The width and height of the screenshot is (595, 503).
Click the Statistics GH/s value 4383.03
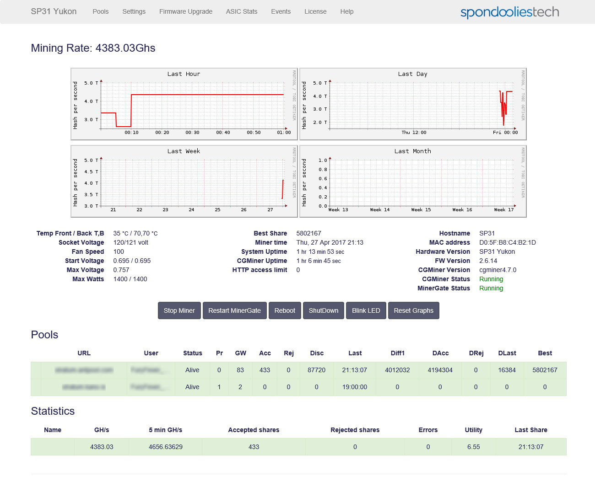(102, 447)
